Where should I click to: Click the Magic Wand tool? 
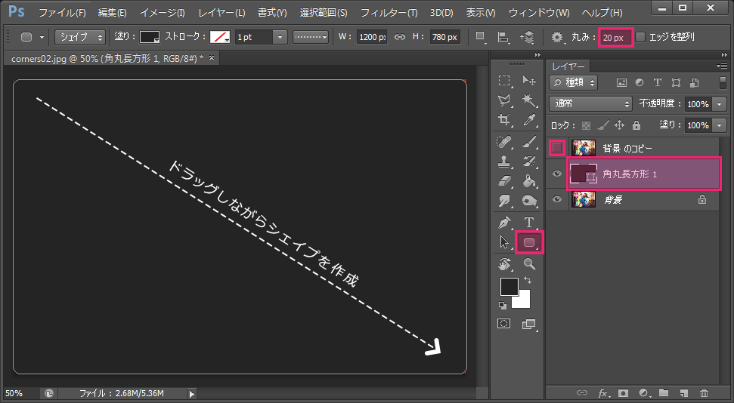[529, 100]
